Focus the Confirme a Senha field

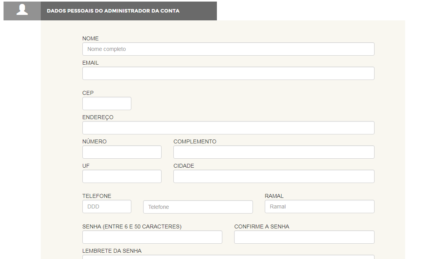coord(304,237)
